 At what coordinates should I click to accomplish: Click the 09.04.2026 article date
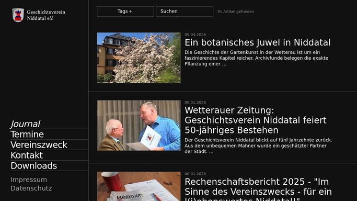[x=195, y=35]
